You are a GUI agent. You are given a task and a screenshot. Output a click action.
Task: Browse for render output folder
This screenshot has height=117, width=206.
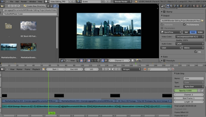pyautogui.click(x=202, y=20)
